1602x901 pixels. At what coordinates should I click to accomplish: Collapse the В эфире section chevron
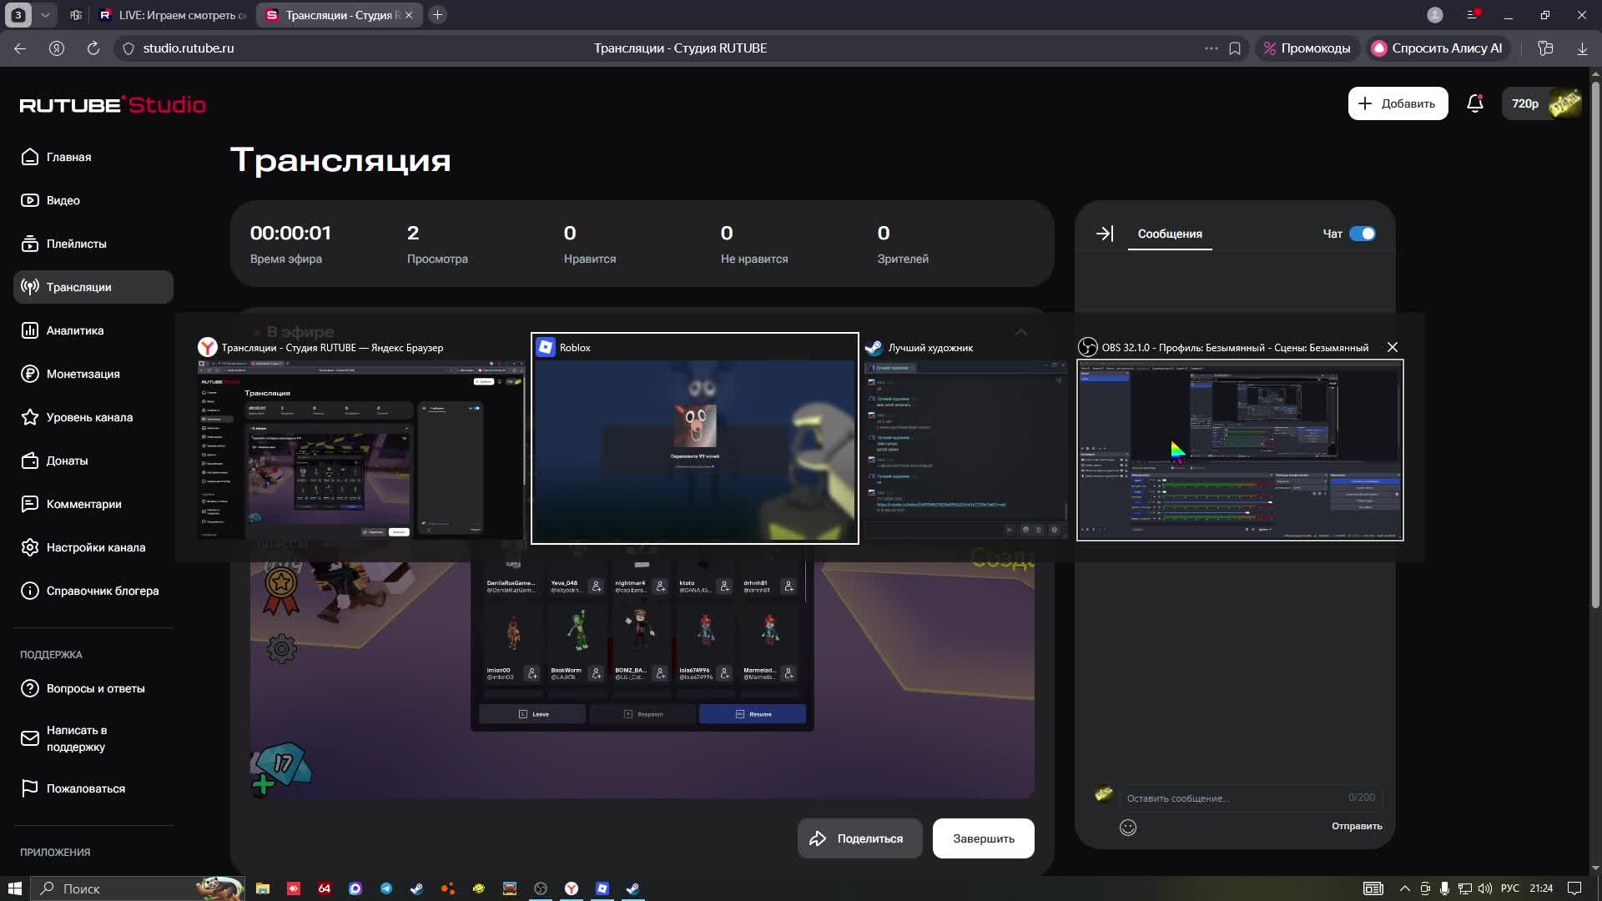[1021, 332]
